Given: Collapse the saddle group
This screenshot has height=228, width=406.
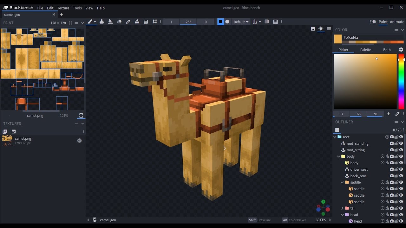Looking at the screenshot, I should (x=342, y=182).
